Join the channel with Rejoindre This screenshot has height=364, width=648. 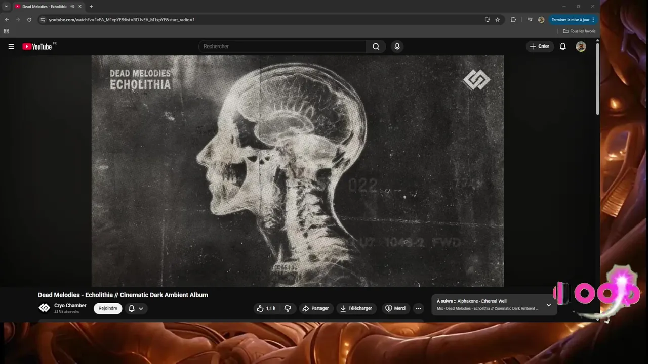108,308
